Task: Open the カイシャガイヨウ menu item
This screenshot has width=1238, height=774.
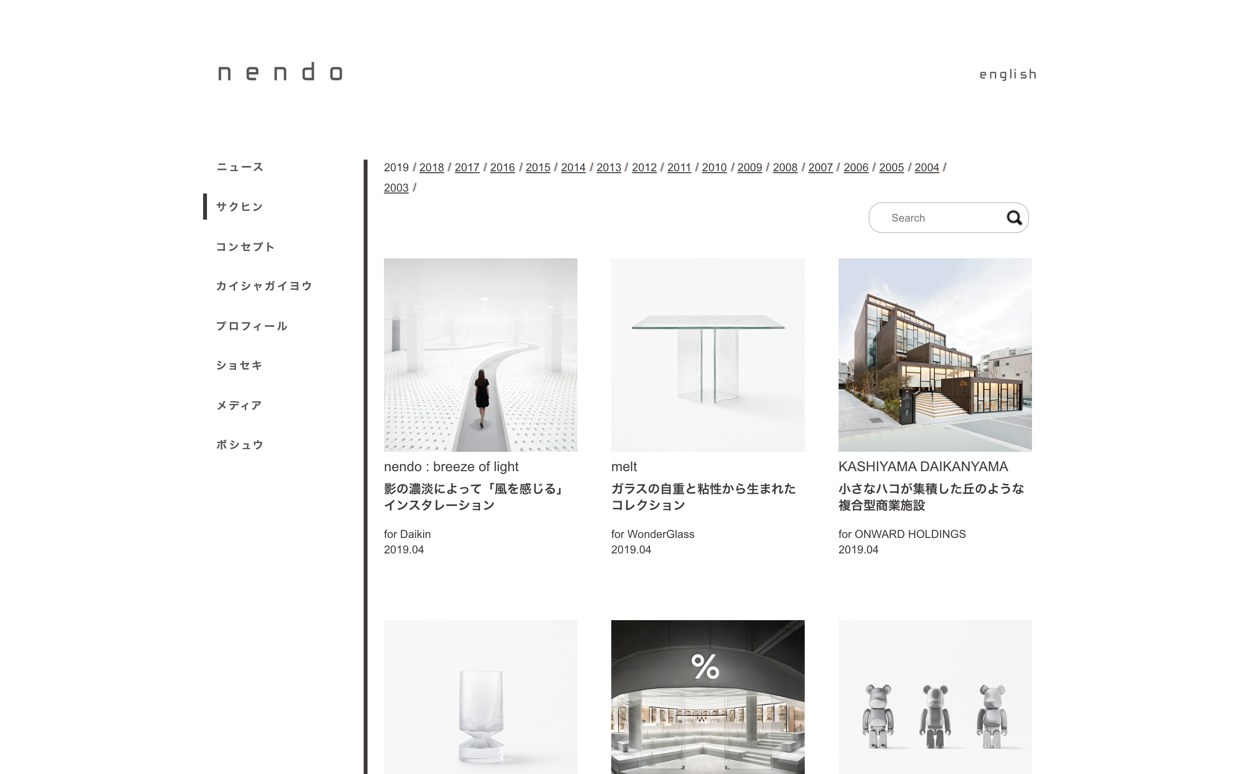Action: point(264,285)
